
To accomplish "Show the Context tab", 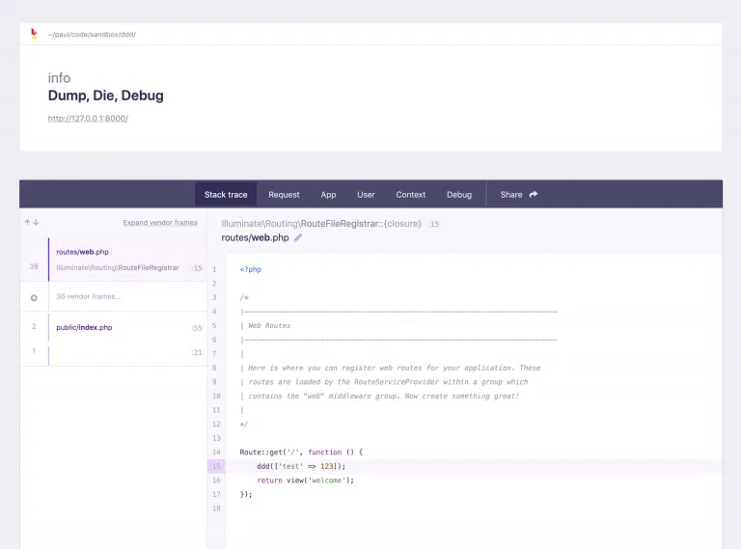I will (410, 195).
